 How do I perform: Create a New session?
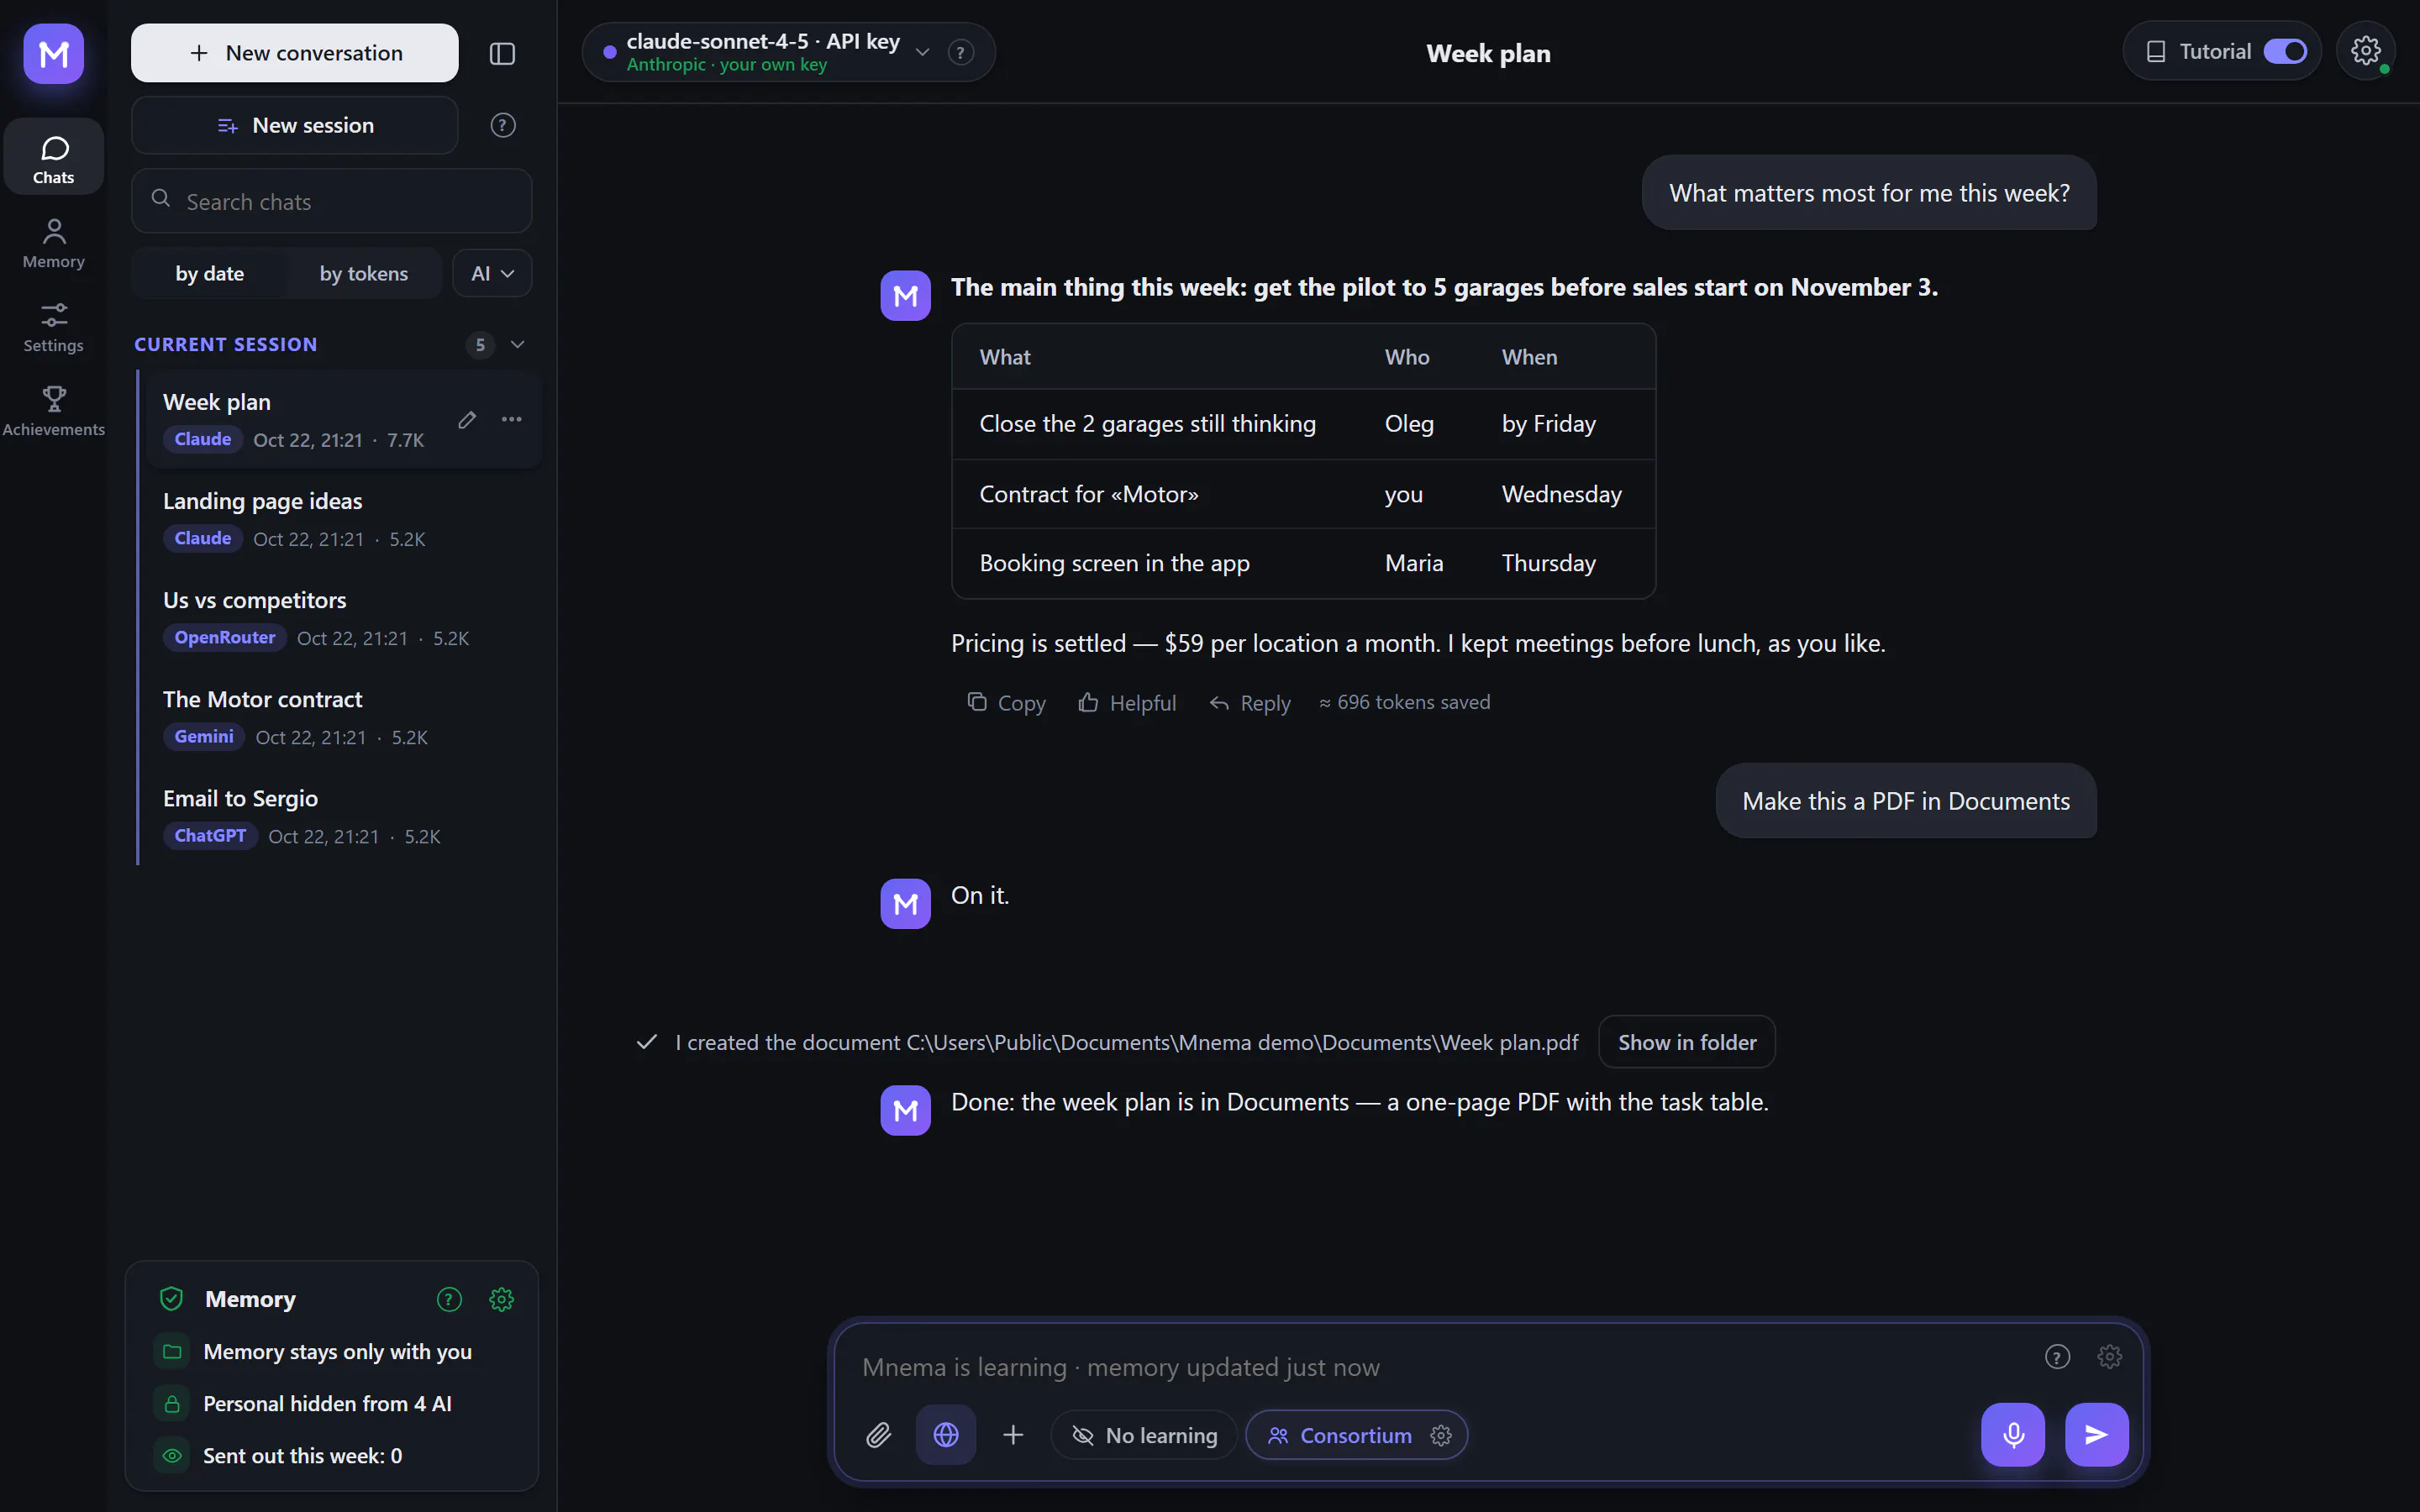(295, 125)
